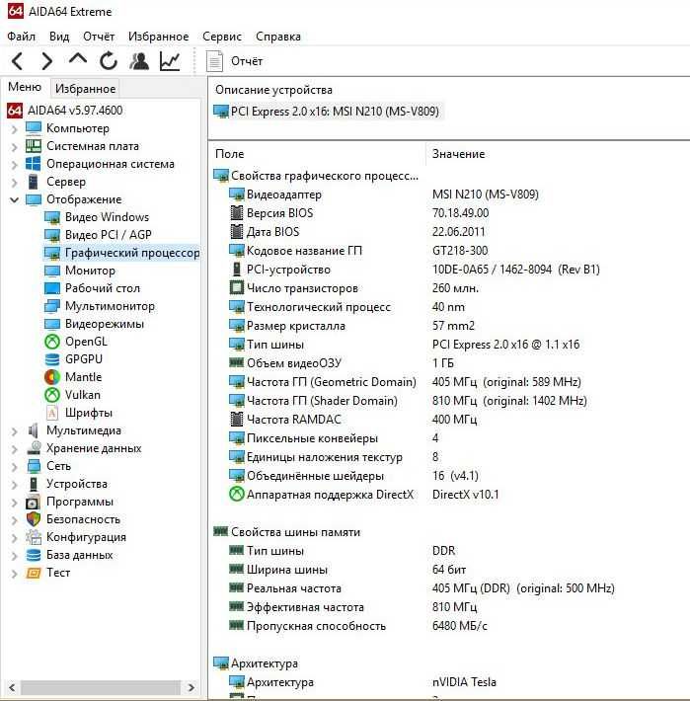
Task: Click the OpenGL Xbox-style icon
Action: [x=52, y=342]
